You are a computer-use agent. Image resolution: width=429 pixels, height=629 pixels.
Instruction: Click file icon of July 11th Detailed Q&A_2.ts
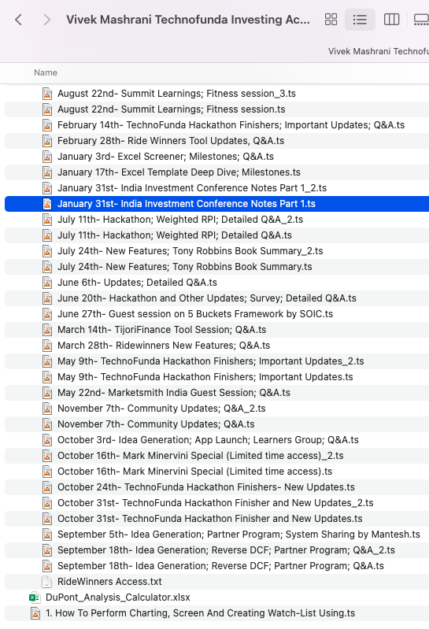tap(47, 220)
